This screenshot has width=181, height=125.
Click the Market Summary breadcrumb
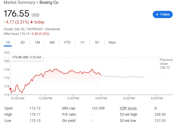point(19,3)
